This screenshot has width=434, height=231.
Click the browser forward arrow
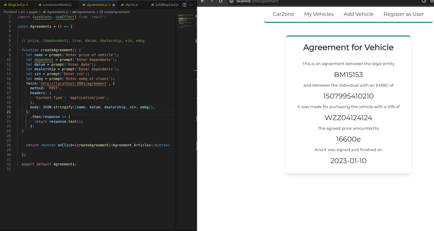(x=212, y=1)
